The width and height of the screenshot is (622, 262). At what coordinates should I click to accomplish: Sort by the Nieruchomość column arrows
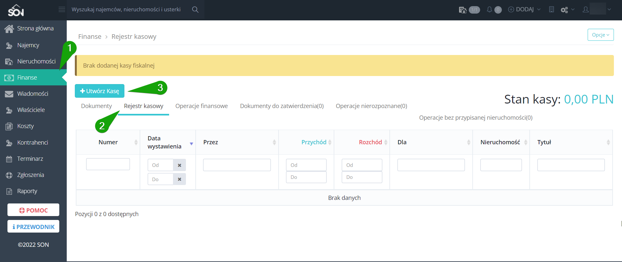pyautogui.click(x=526, y=142)
